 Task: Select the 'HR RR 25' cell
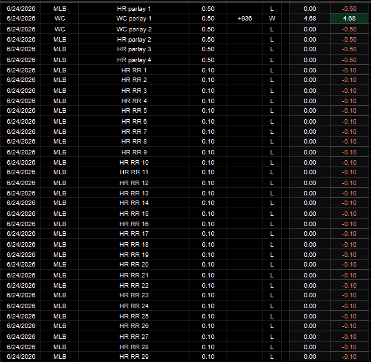click(x=134, y=316)
